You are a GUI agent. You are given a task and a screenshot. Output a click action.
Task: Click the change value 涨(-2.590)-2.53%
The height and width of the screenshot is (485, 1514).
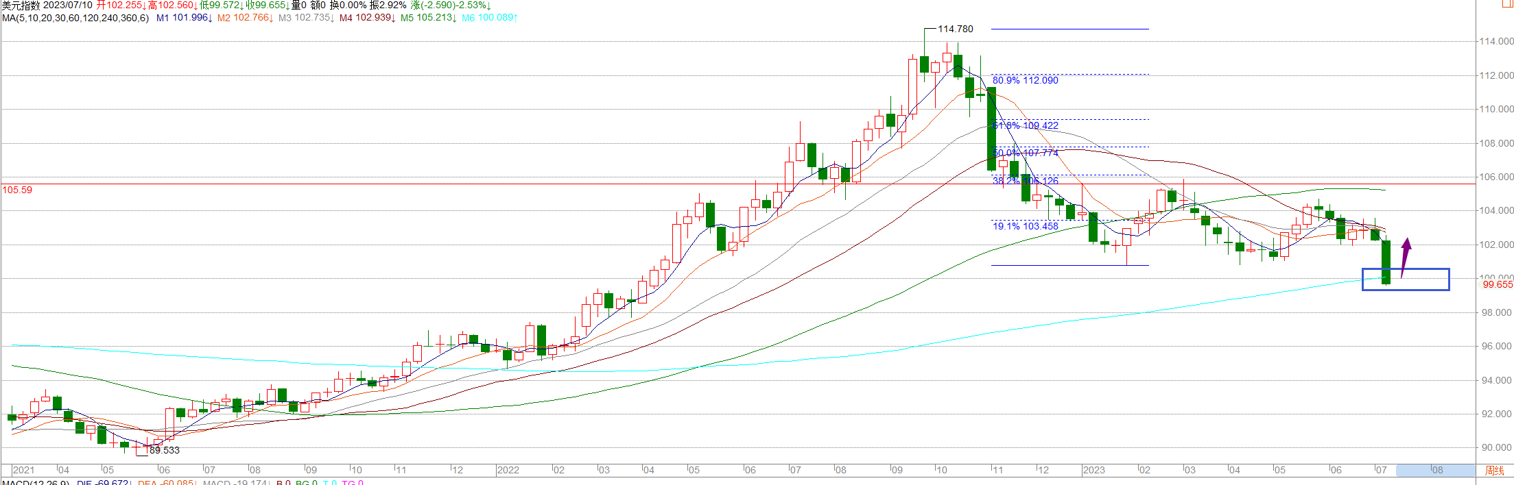451,5
